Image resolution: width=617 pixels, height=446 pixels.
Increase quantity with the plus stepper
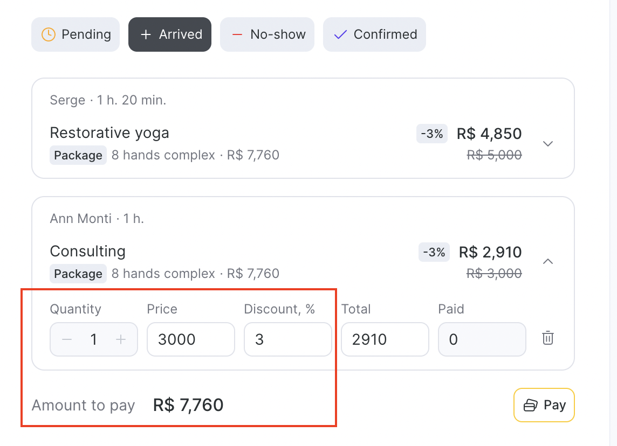(x=121, y=339)
